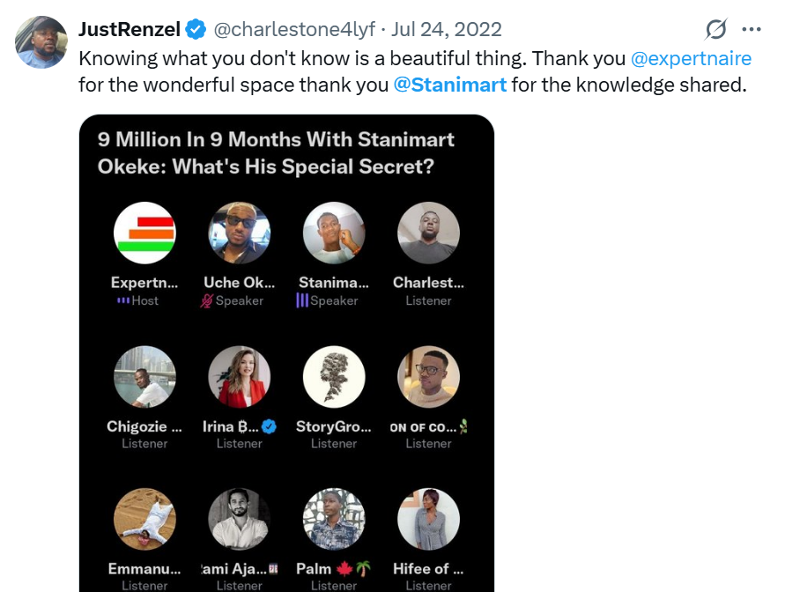The image size is (785, 592).
Task: Open the Space title about Stanimart Okeke
Action: (x=277, y=152)
